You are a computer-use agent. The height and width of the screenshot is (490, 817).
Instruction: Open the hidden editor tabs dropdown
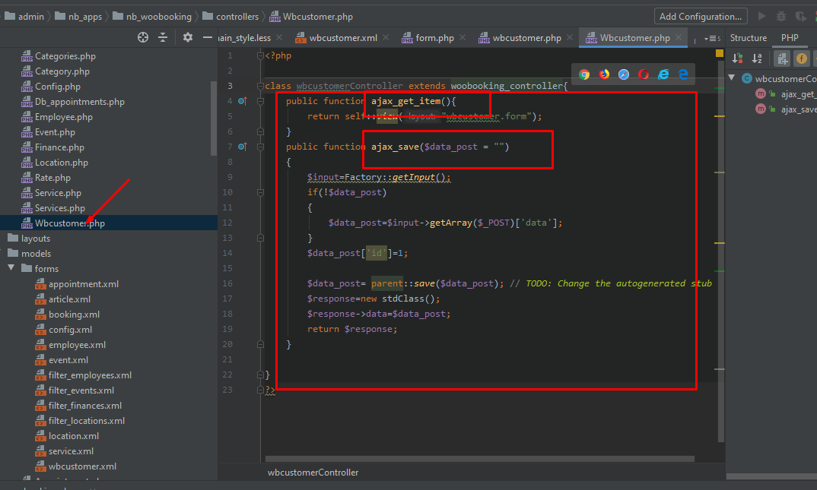[711, 38]
